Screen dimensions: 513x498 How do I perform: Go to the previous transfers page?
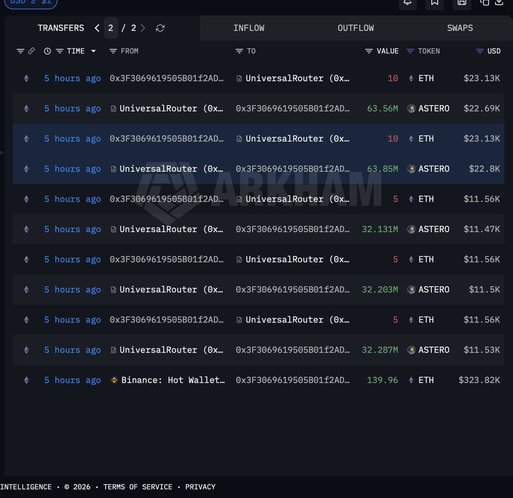[97, 28]
